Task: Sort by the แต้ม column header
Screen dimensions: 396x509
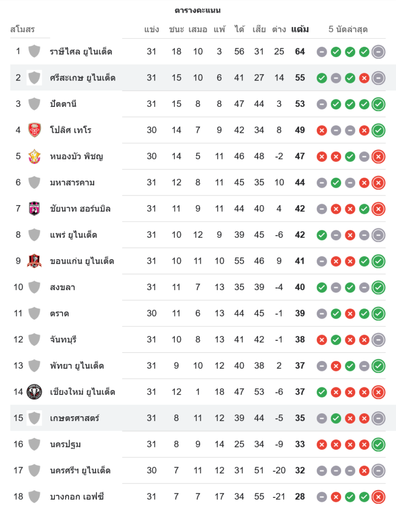Action: pos(300,29)
